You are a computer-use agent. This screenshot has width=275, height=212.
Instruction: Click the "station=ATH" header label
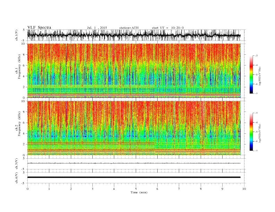click(x=129, y=28)
